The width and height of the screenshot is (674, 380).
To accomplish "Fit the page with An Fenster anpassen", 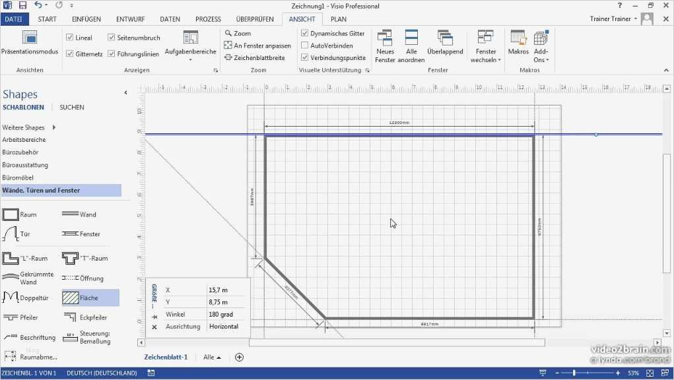I will coord(257,45).
